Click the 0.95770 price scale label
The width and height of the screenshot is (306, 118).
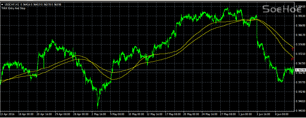300,82
